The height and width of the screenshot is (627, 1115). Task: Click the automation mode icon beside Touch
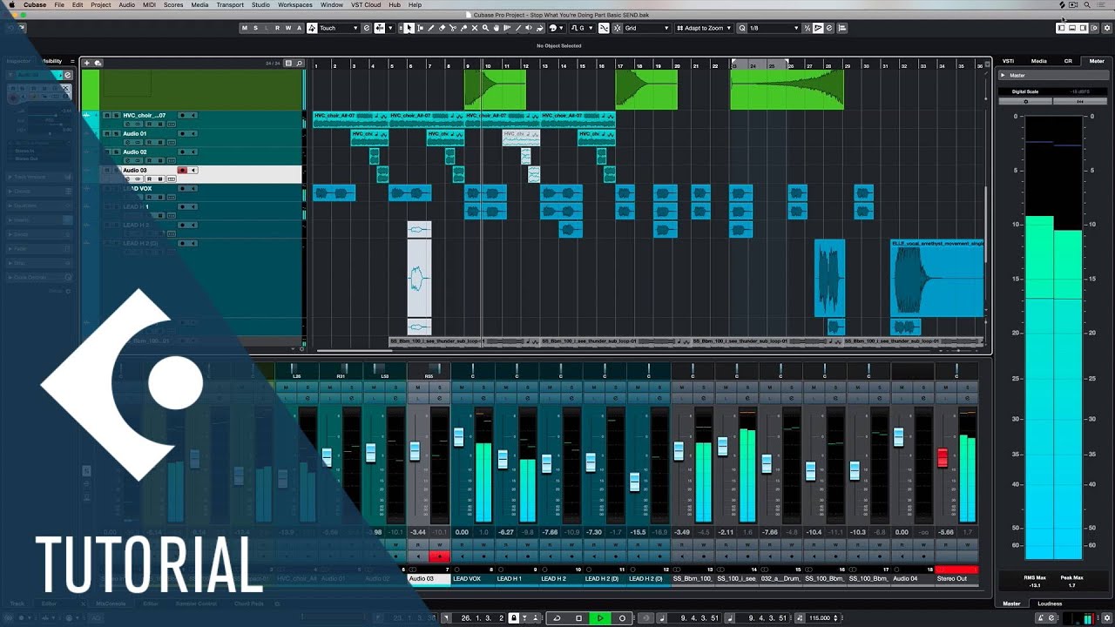(x=311, y=28)
